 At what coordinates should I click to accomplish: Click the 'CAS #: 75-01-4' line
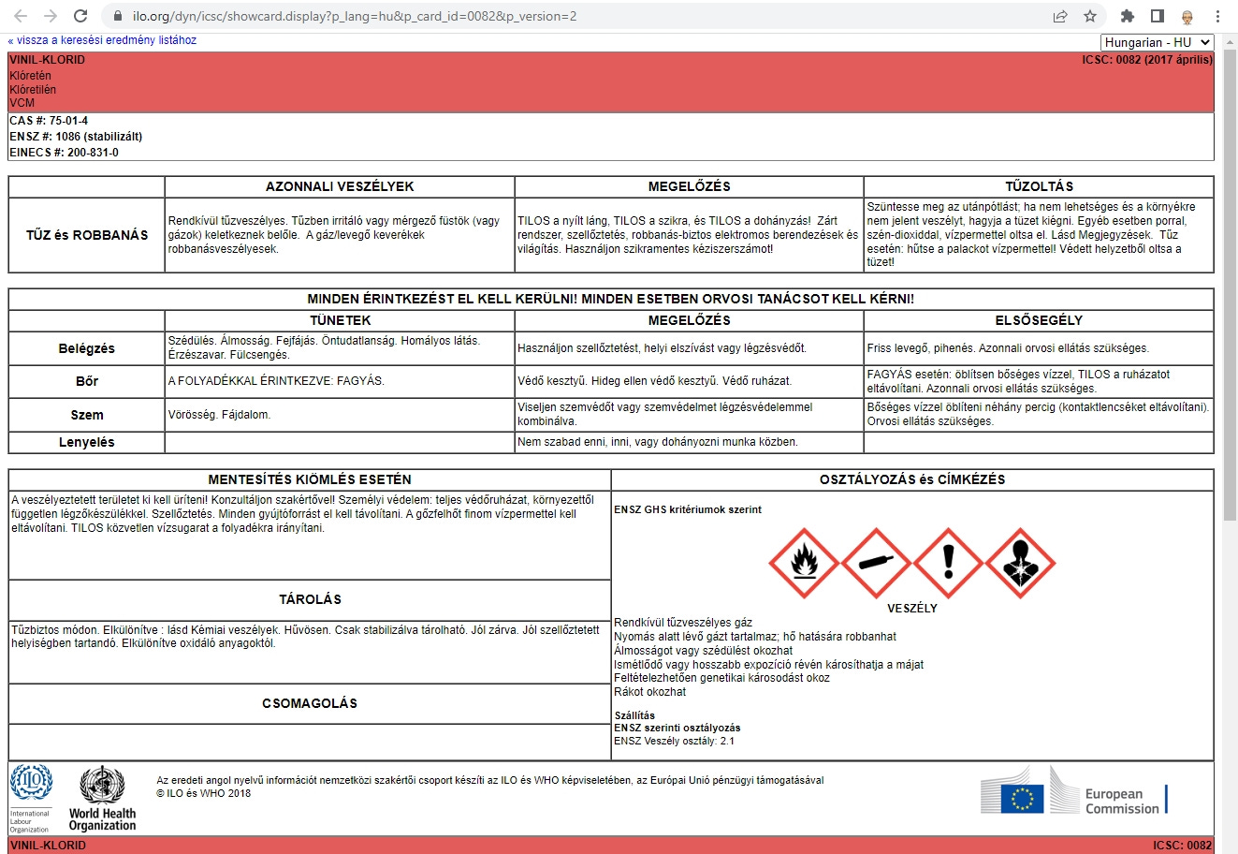pyautogui.click(x=49, y=121)
